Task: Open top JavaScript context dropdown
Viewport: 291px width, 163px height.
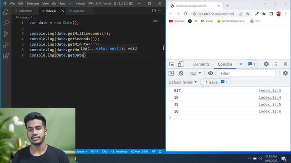Action: click(x=196, y=73)
